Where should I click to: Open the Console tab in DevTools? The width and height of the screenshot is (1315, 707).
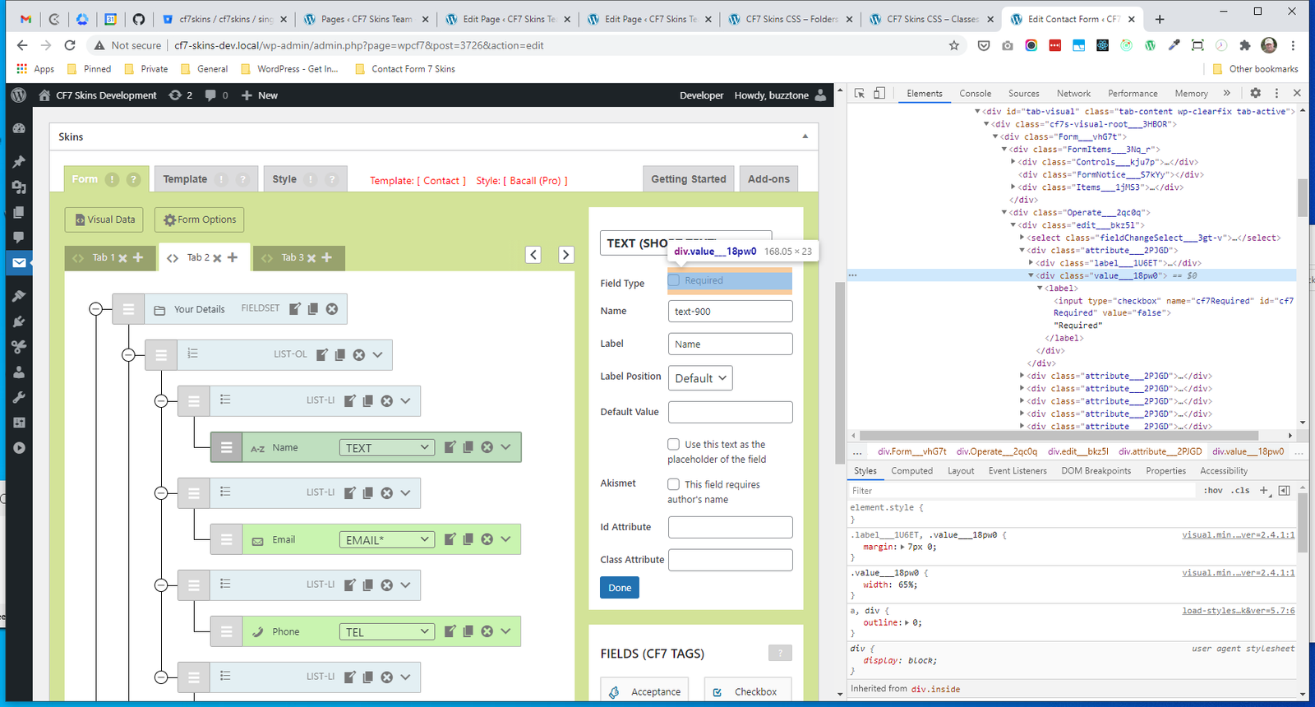pyautogui.click(x=975, y=94)
